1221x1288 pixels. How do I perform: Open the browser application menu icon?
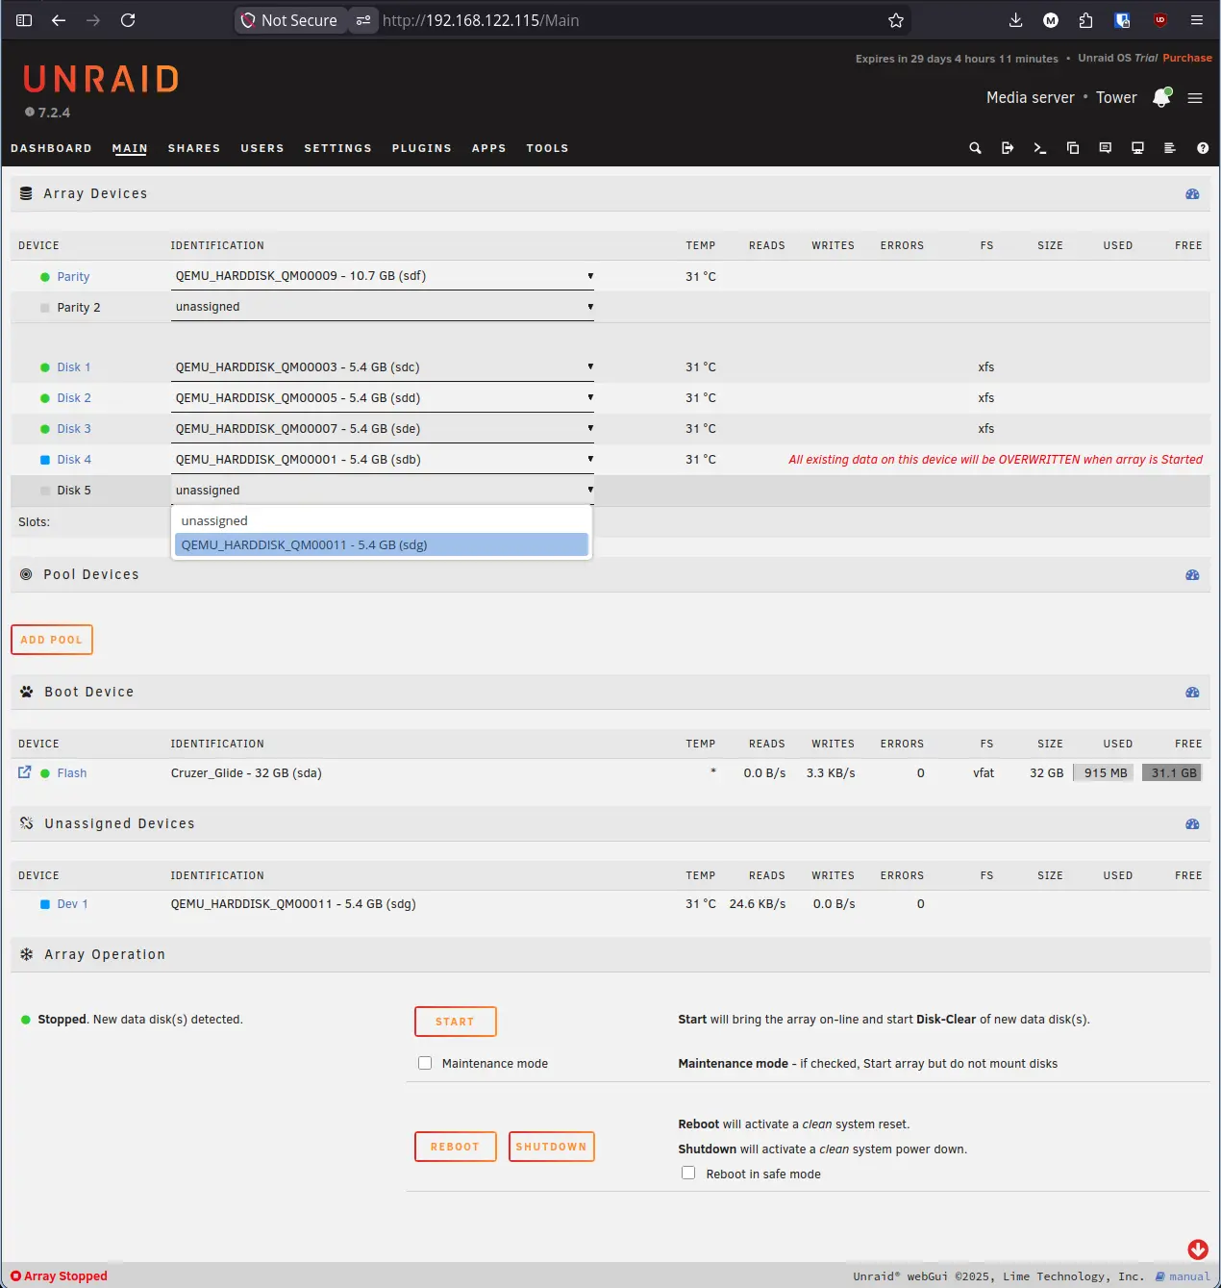[x=1197, y=20]
